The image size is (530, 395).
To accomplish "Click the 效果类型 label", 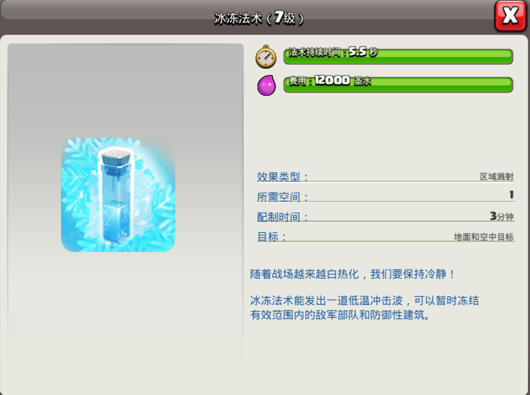I will (x=283, y=177).
